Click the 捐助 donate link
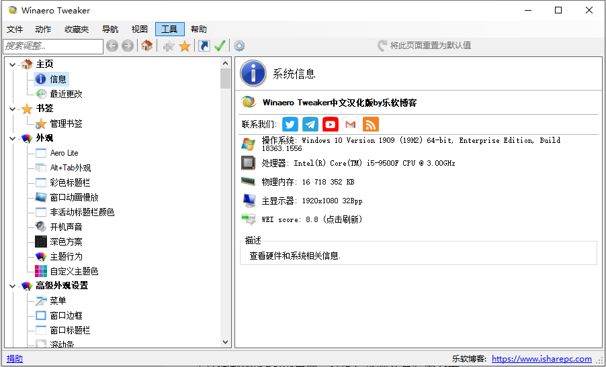The image size is (606, 367). tap(15, 359)
